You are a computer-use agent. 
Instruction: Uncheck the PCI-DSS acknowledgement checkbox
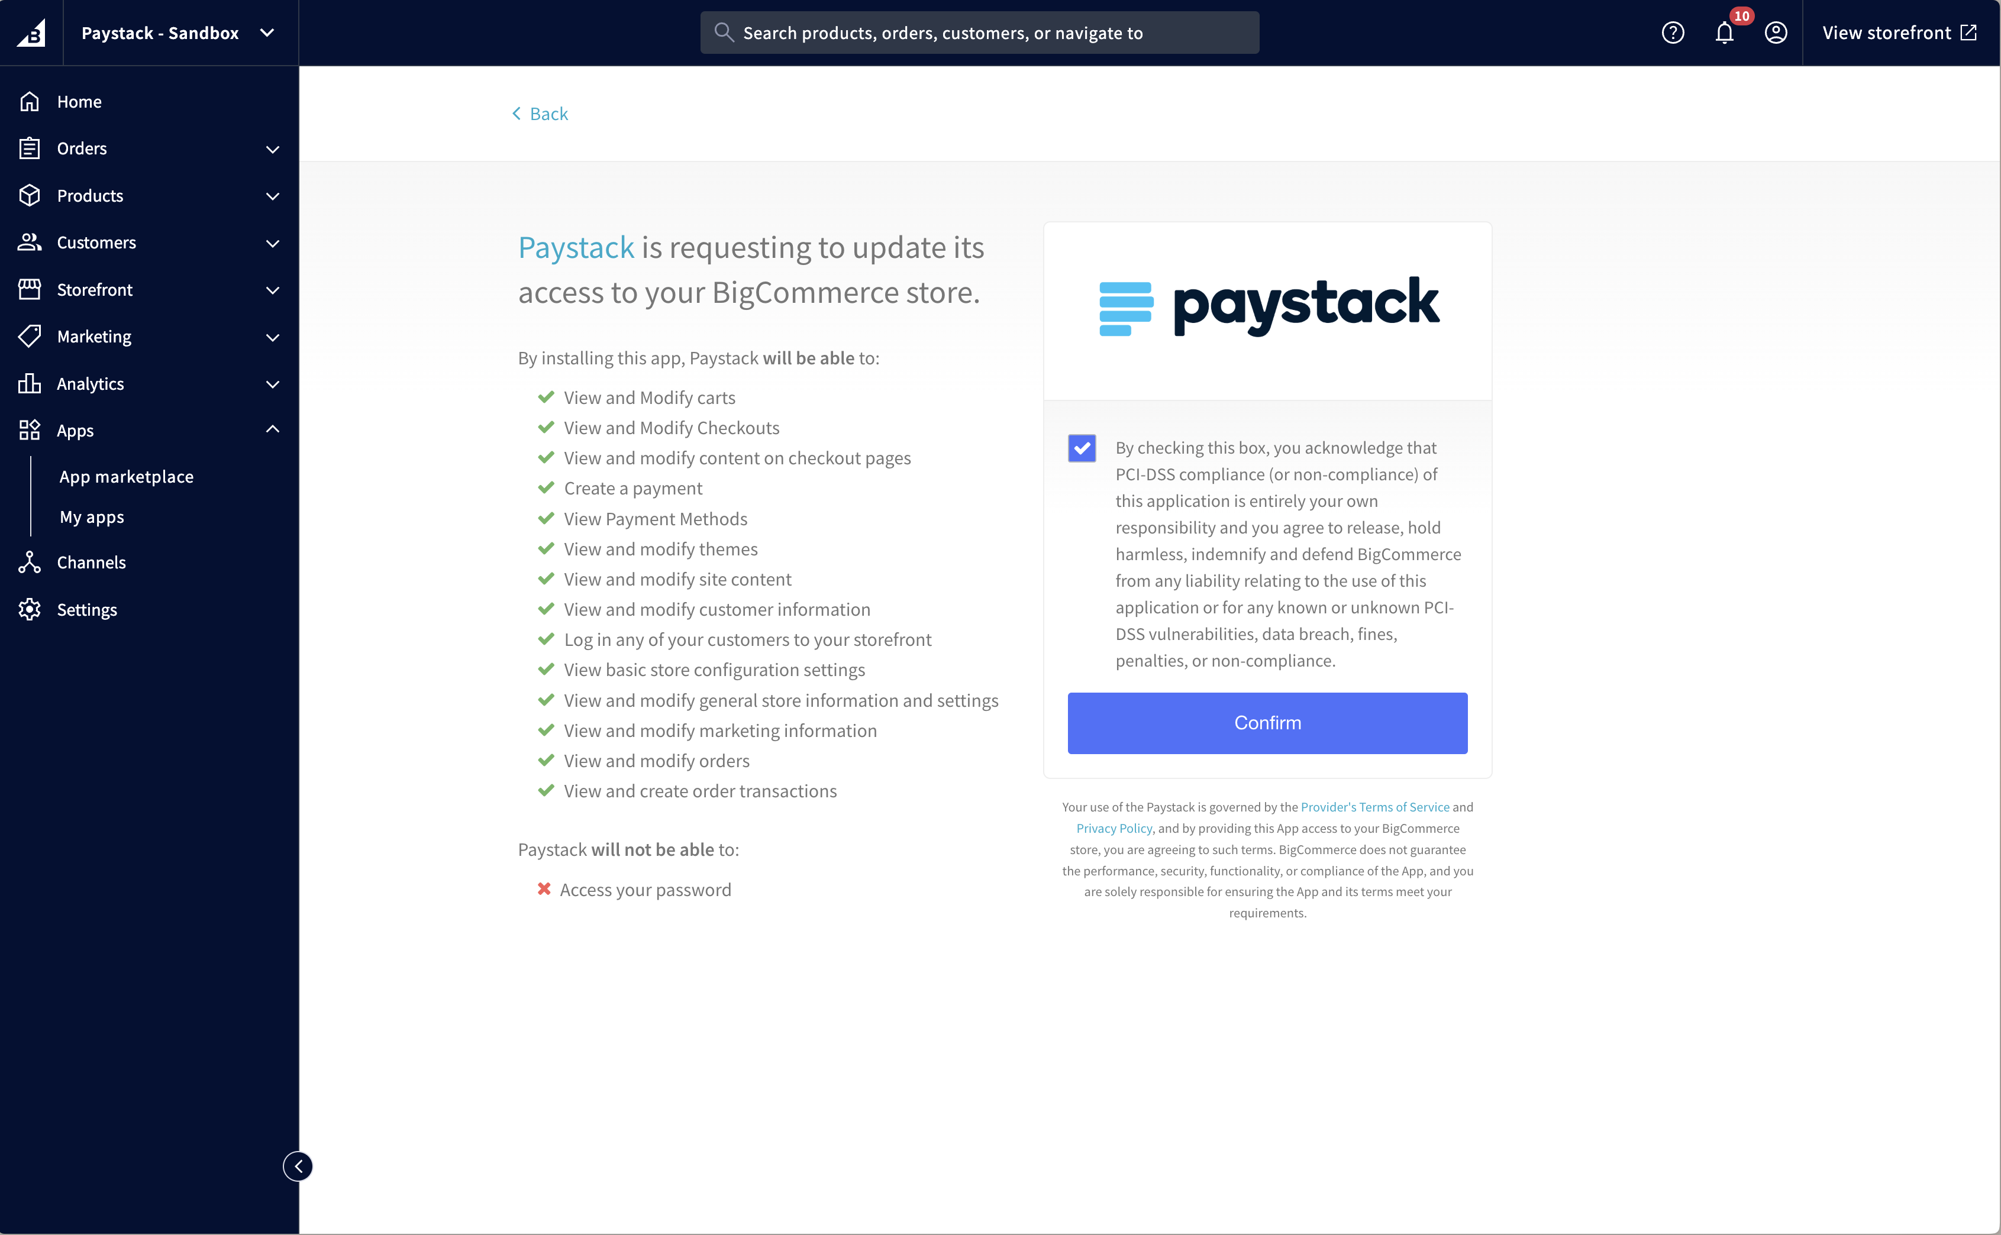[1082, 448]
